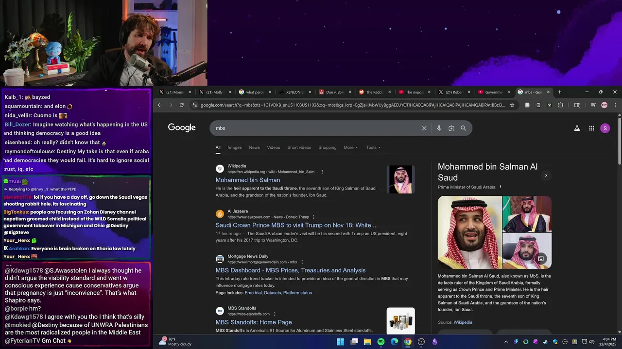This screenshot has width=622, height=349.
Task: Open a new Chrome tab with plus
Action: 559,92
